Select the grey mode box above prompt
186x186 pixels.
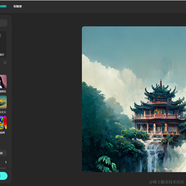tap(3, 23)
